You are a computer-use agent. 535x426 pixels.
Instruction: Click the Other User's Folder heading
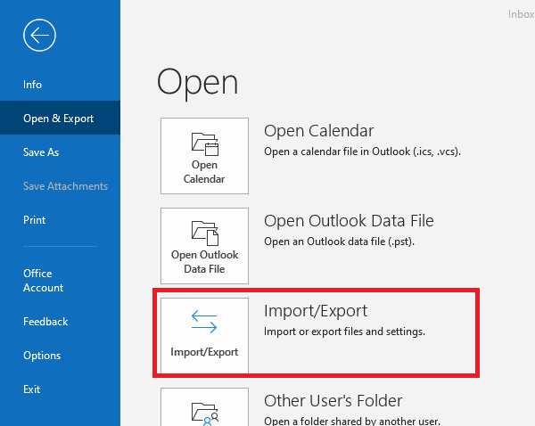click(x=333, y=401)
